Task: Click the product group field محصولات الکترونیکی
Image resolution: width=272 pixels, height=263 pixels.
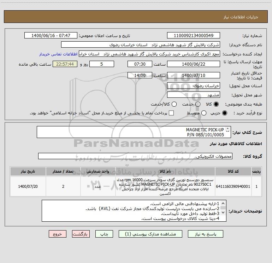Action: point(135,156)
